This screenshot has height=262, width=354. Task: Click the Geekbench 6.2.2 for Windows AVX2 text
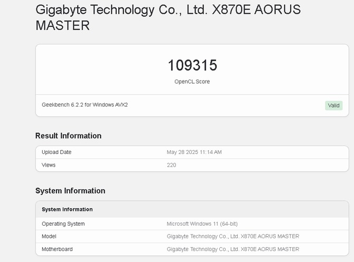point(85,105)
